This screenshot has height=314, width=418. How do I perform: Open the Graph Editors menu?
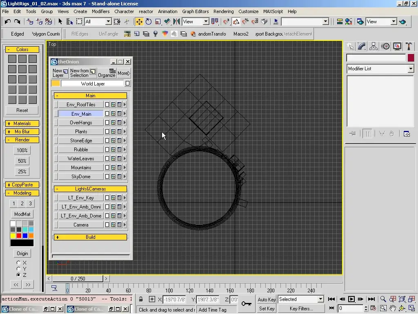[x=195, y=11]
